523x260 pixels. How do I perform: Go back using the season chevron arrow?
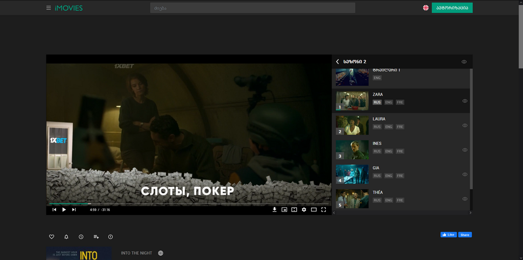coord(338,62)
